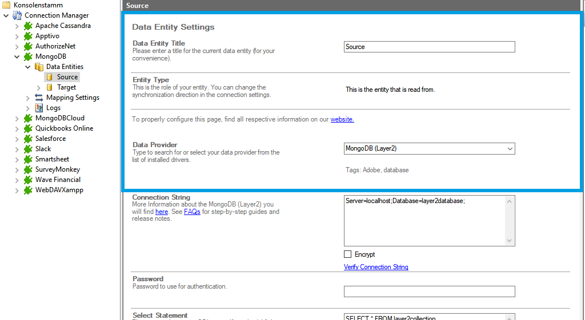
Task: Collapse the Connection Manager node
Action: (x=6, y=15)
